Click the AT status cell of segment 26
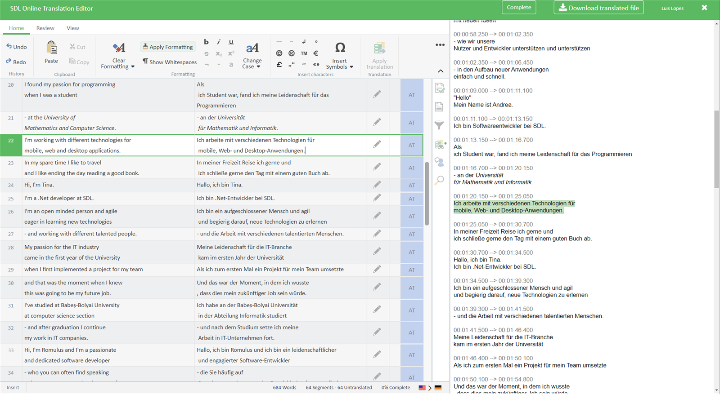Viewport: 720px width, 394px height. 412,216
